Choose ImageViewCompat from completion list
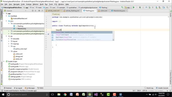Viewport: 172px width, 97px height. coord(82,35)
